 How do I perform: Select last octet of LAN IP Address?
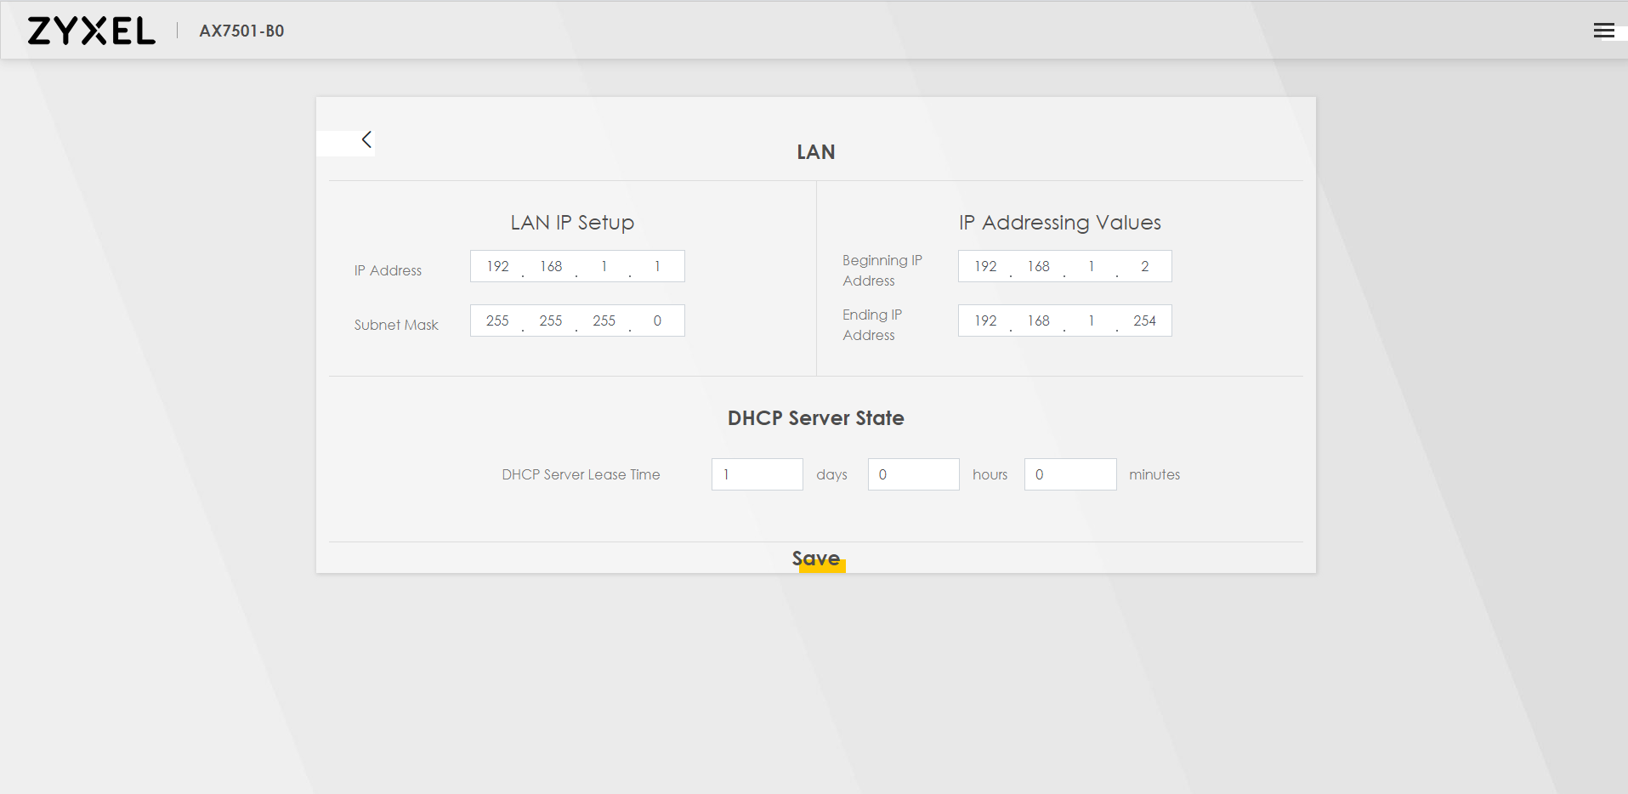(x=657, y=266)
